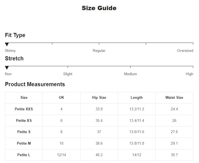Click the Fit Type triangle marker

coord(7,44)
